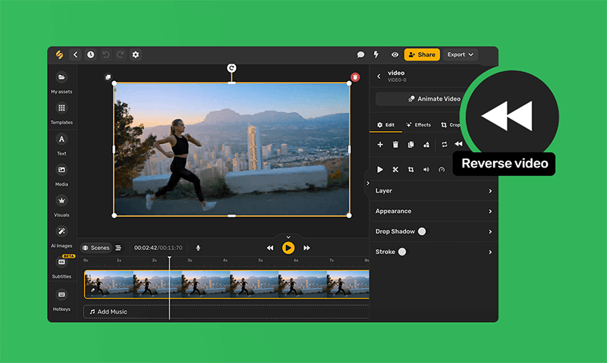Click the Scenes button

pyautogui.click(x=96, y=248)
